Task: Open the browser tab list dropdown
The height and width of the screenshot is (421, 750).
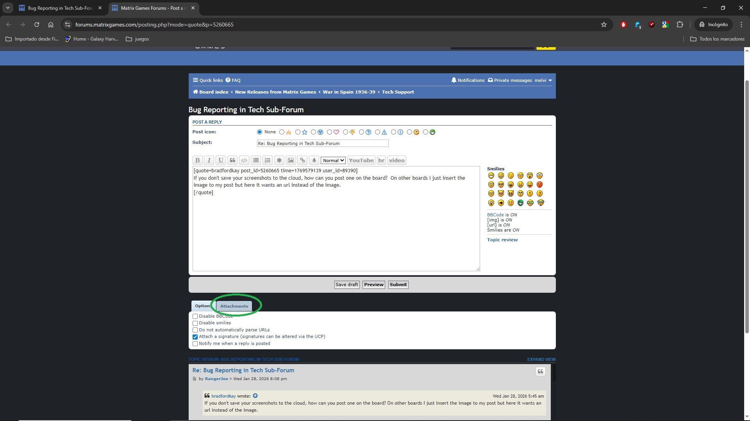Action: click(8, 8)
